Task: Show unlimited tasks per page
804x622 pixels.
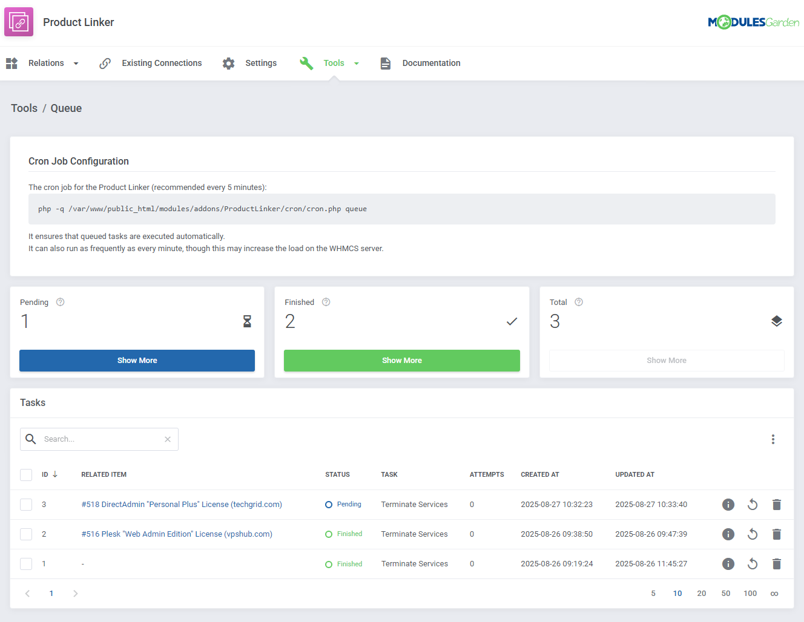Action: pyautogui.click(x=774, y=594)
